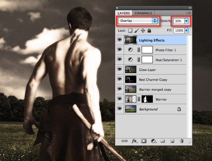
Task: Select the 'Photo Filter 1' layer name
Action: [166, 50]
